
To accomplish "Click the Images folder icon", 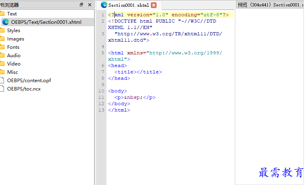I will (2, 39).
